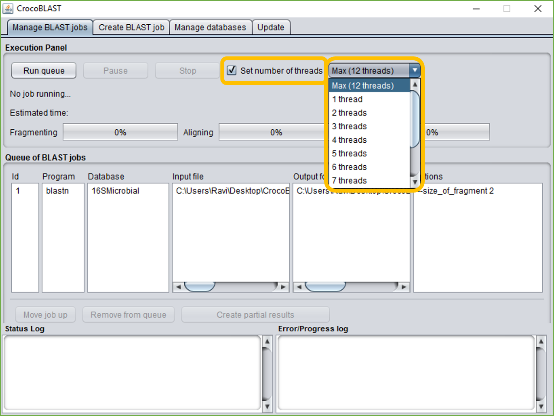Screen dimensions: 554x416
Task: Click the Pause button
Action: click(x=115, y=71)
